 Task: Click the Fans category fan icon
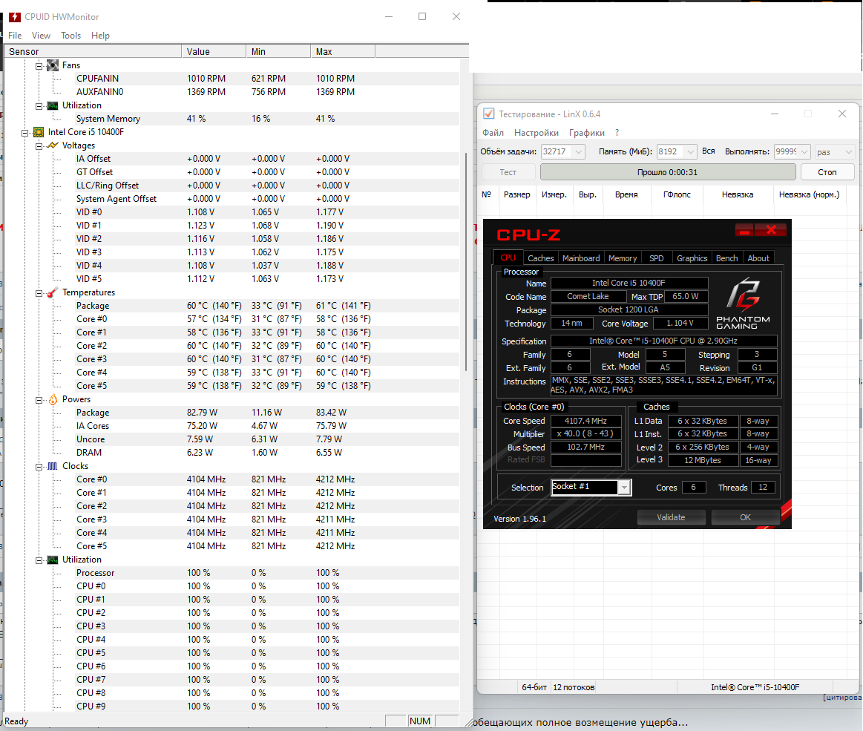[x=53, y=65]
